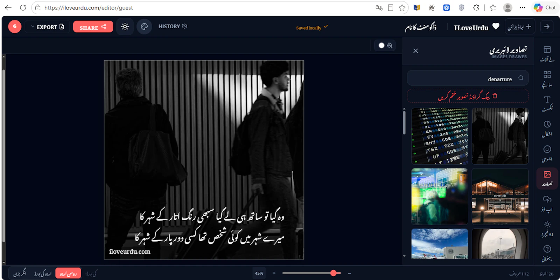Viewport: 560px width, 280px height.
Task: Switch keyboard to Roman Urdu (رومن اردو)
Action: [x=68, y=273]
